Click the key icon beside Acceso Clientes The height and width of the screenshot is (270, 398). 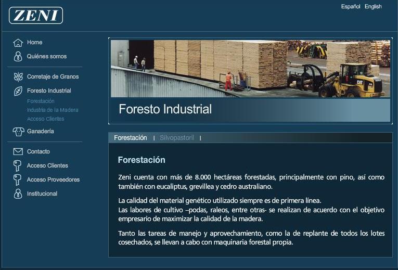pyautogui.click(x=18, y=166)
